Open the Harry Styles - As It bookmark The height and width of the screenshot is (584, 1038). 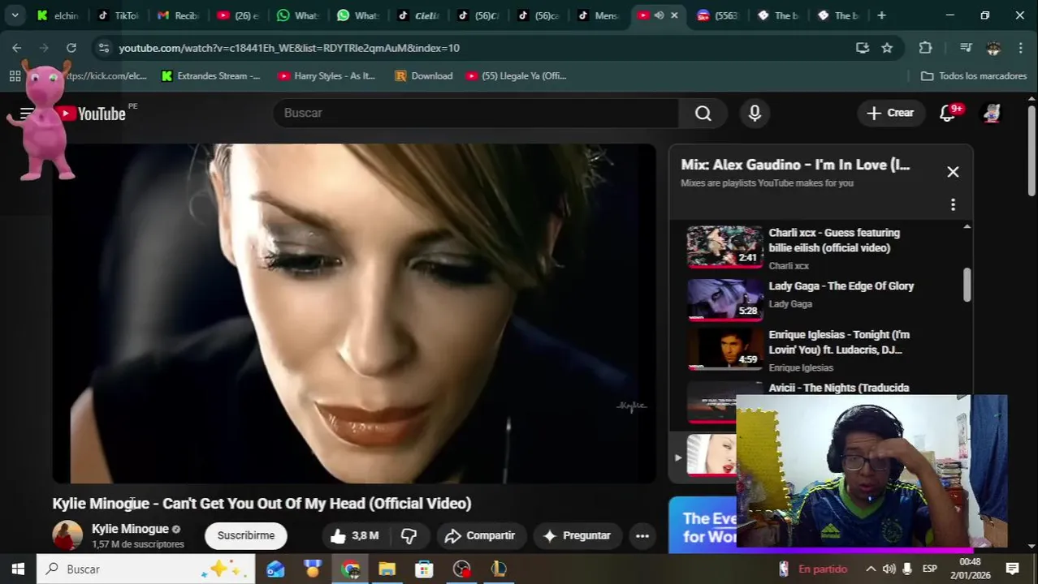(327, 75)
